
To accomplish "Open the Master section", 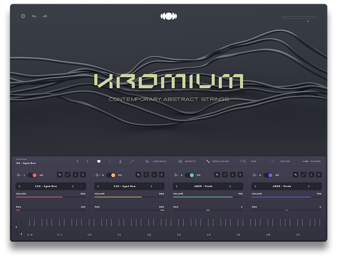I will pos(311,161).
